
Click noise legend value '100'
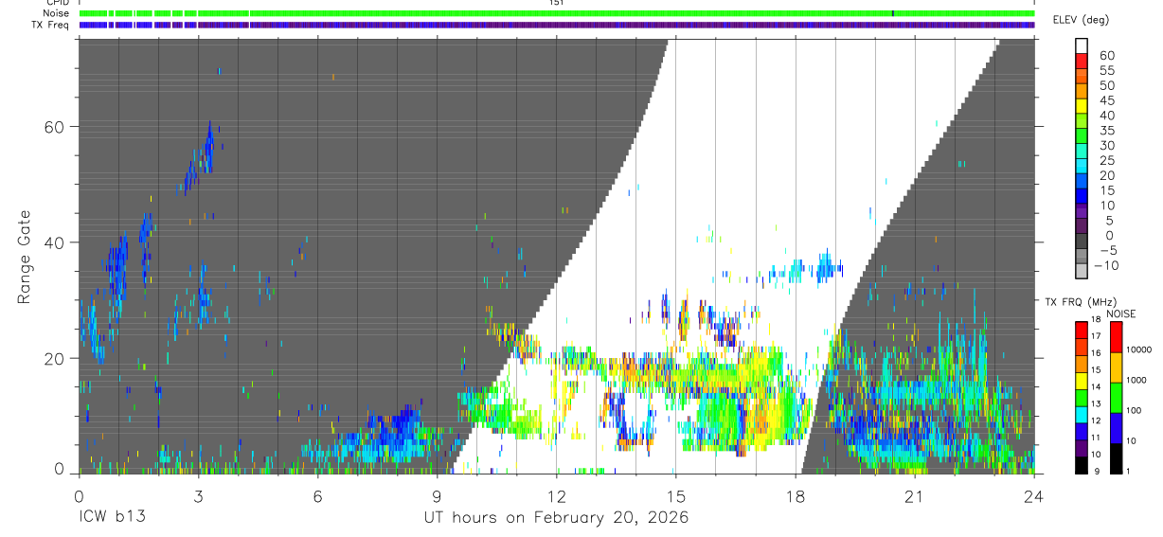(x=1134, y=411)
